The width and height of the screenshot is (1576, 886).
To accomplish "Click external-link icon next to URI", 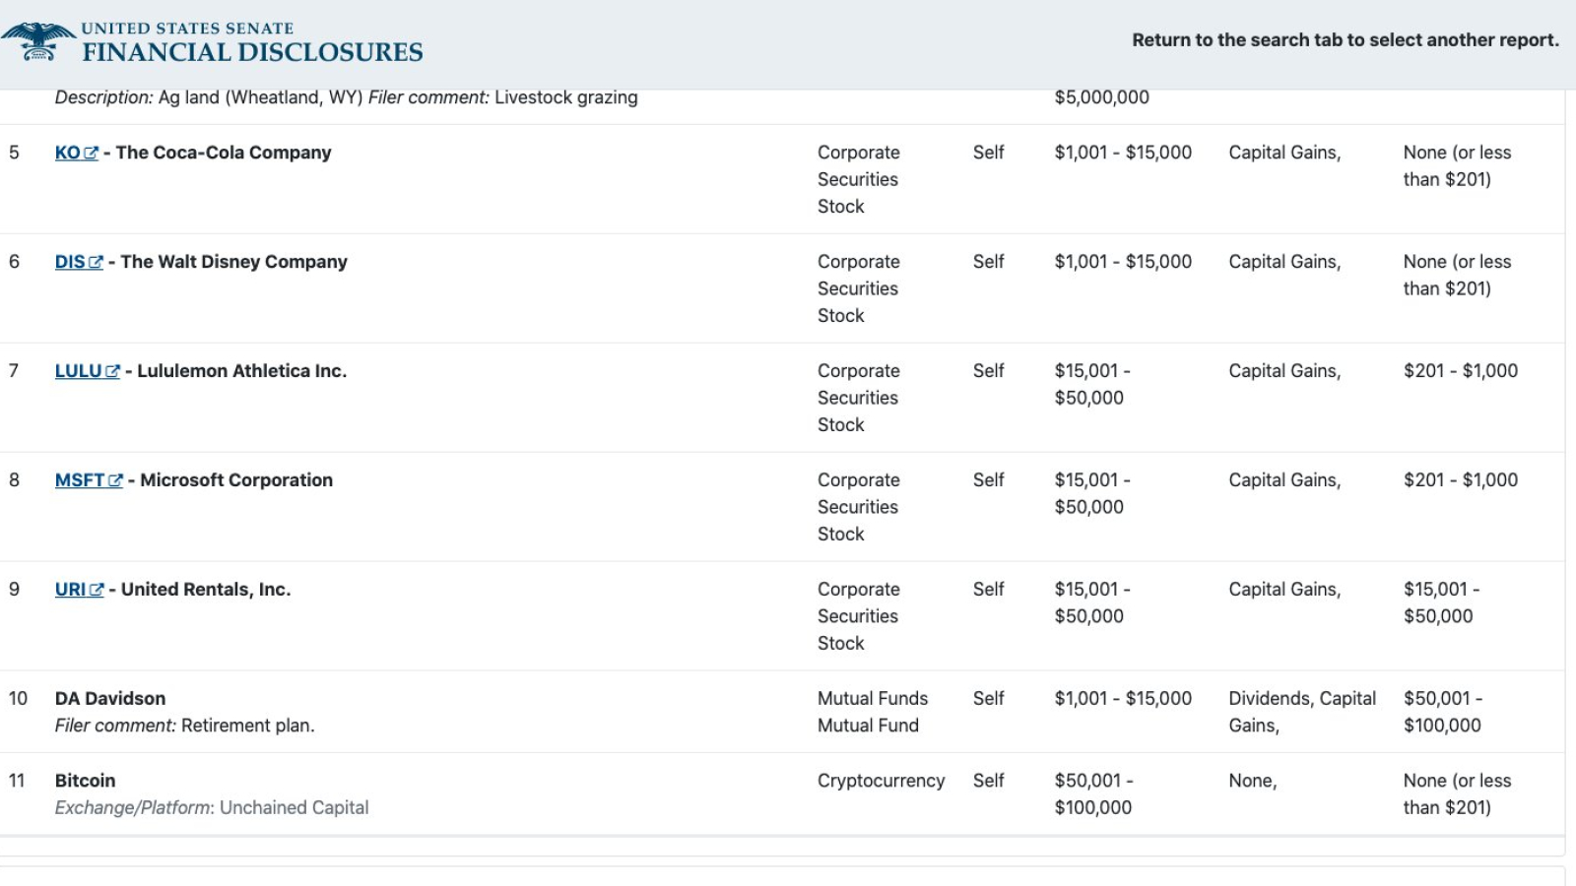I will (97, 591).
